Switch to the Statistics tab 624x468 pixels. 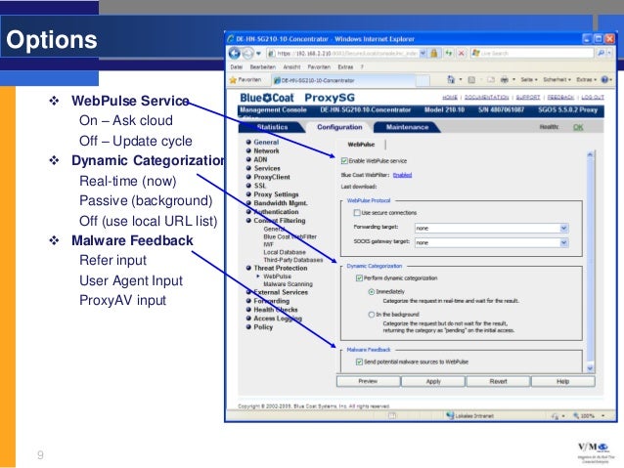point(272,127)
